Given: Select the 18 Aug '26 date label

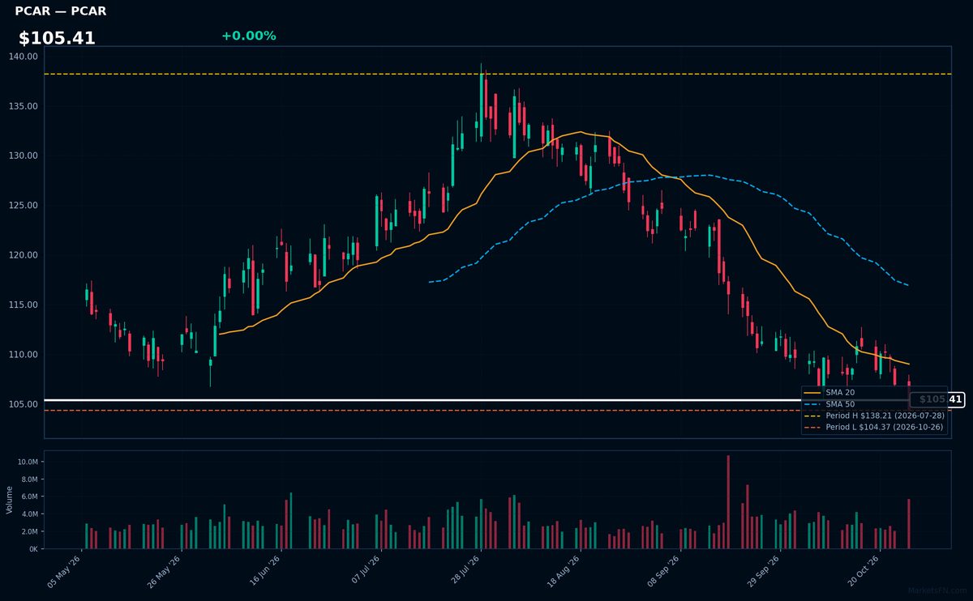Looking at the screenshot, I should click(x=564, y=572).
